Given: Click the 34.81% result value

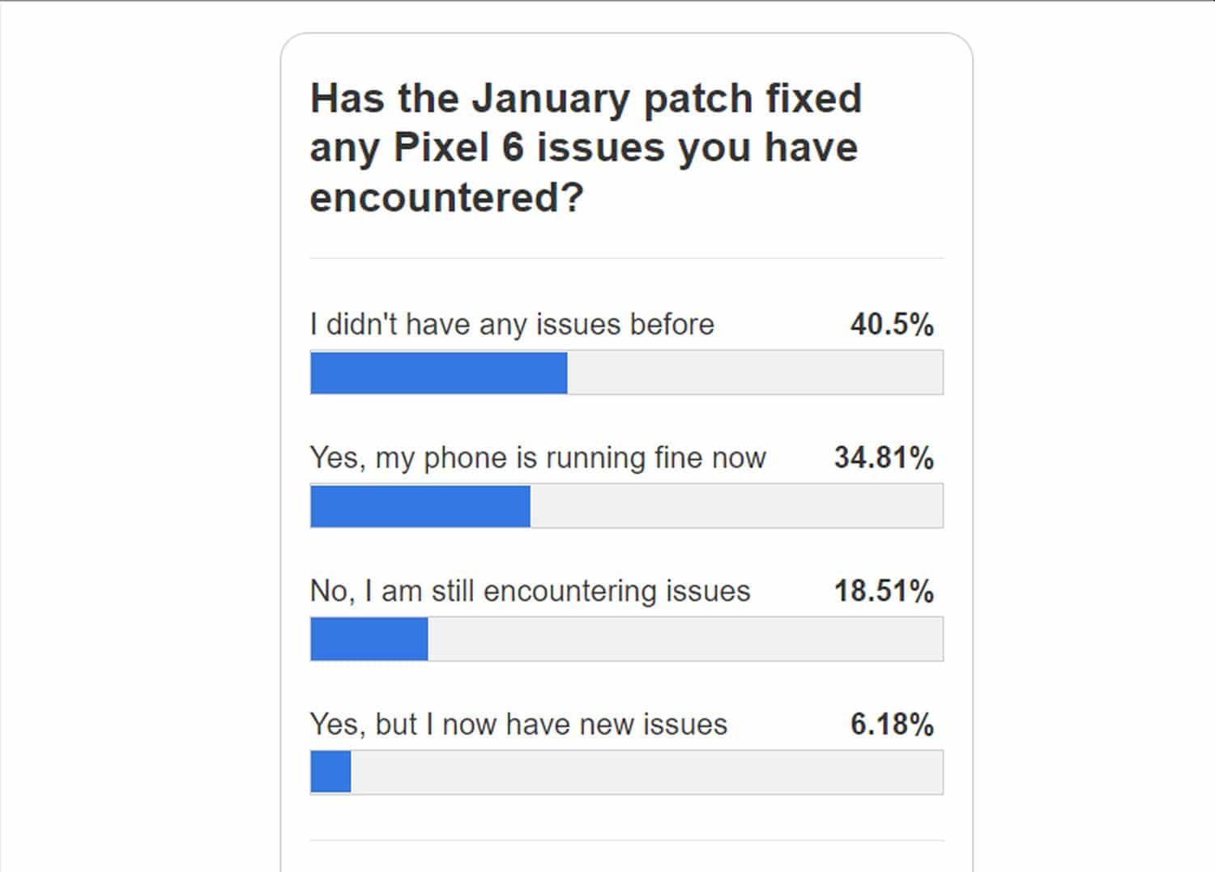Looking at the screenshot, I should pos(884,458).
